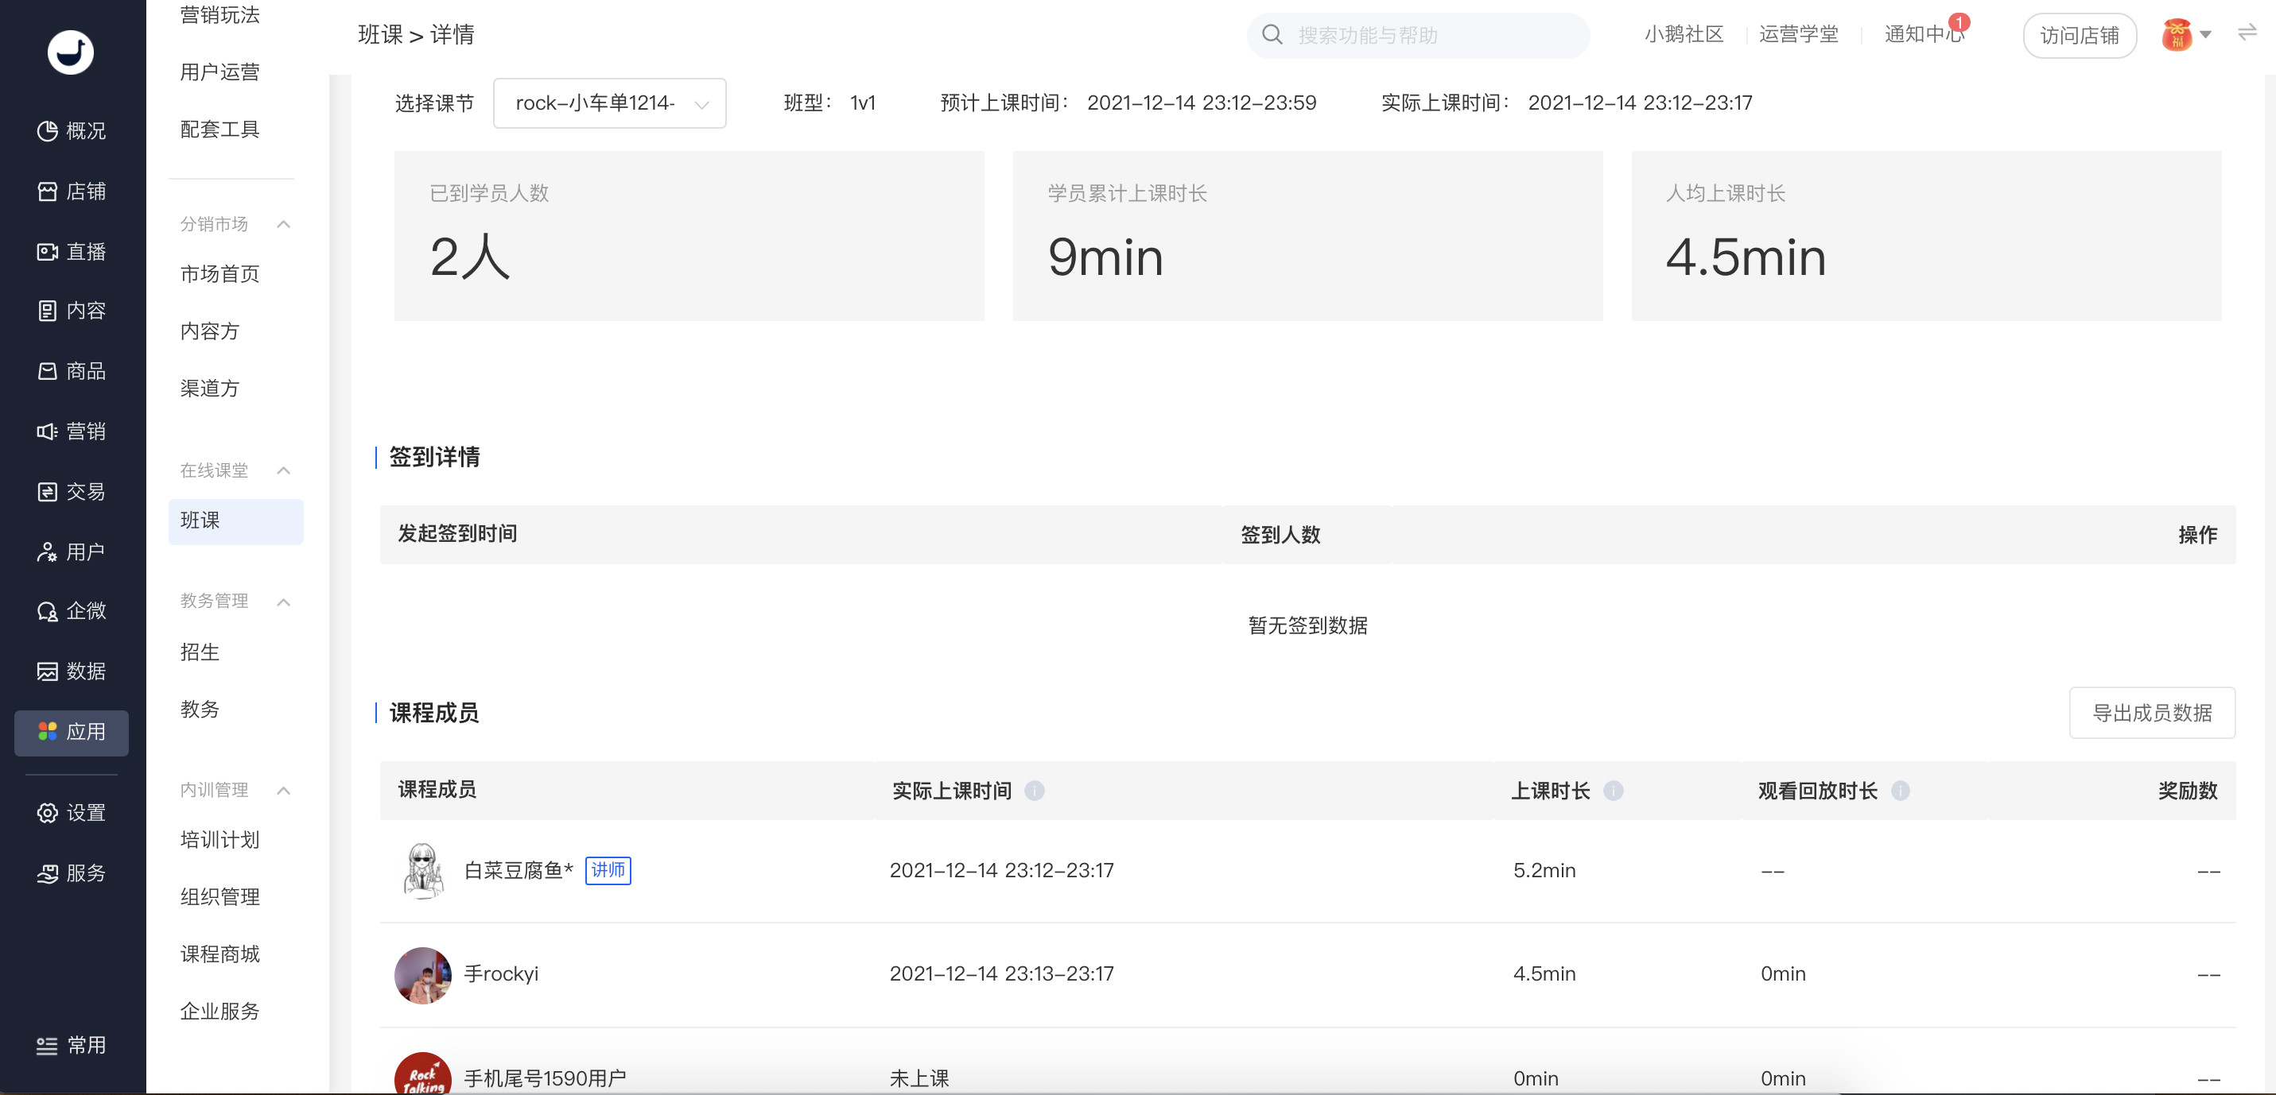Open the 选择课节 lesson dropdown
Viewport: 2276px width, 1095px height.
[x=610, y=103]
